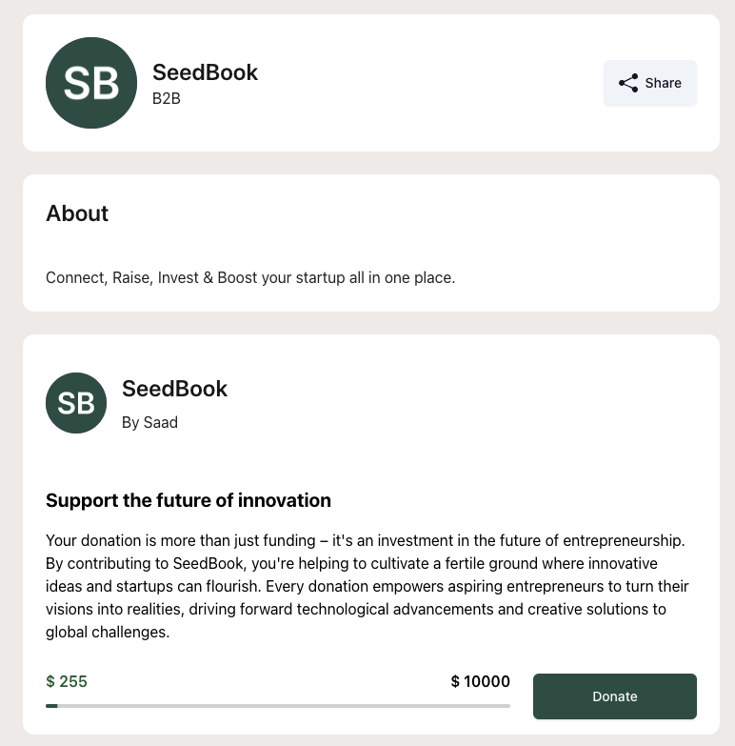735x746 pixels.
Task: Click the share network icon
Action: (628, 83)
